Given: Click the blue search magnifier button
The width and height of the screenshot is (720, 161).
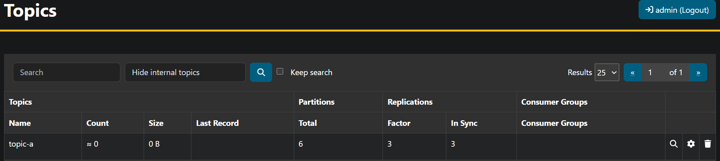Looking at the screenshot, I should point(261,72).
